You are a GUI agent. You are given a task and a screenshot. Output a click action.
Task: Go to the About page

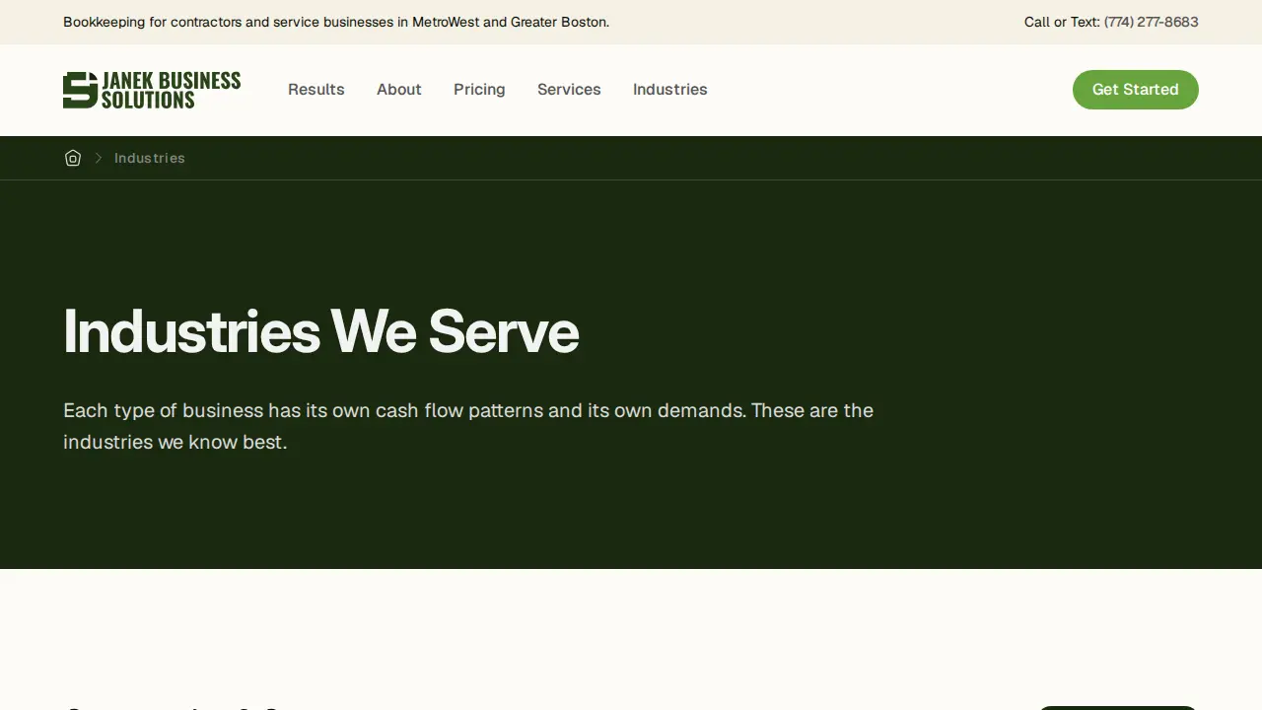point(399,90)
